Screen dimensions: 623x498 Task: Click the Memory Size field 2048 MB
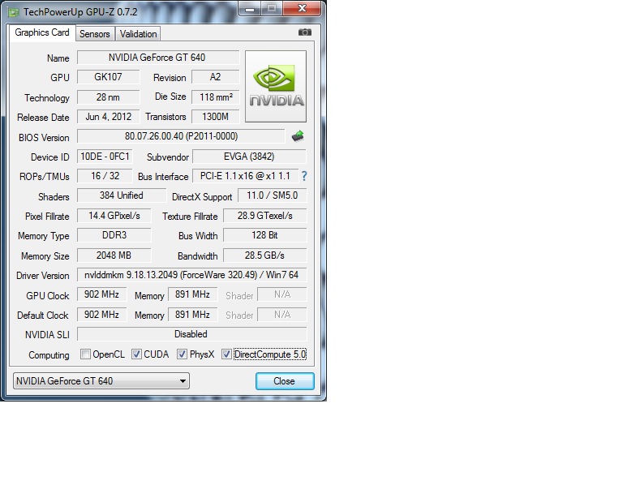click(114, 255)
